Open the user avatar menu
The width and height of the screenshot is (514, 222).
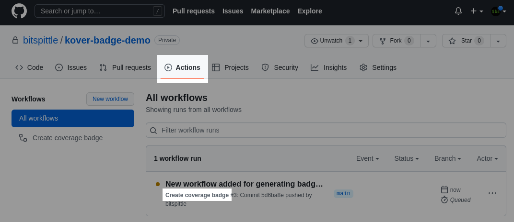(x=498, y=11)
